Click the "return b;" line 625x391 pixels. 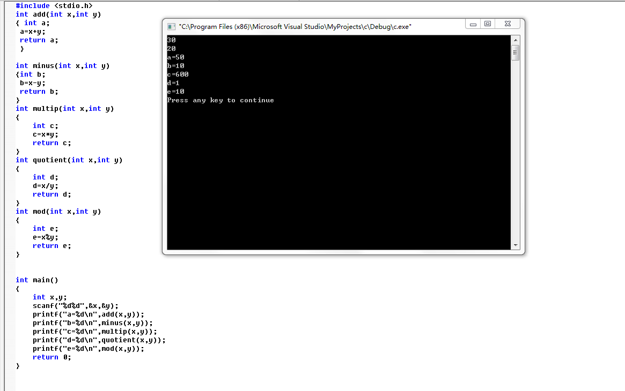(x=39, y=92)
